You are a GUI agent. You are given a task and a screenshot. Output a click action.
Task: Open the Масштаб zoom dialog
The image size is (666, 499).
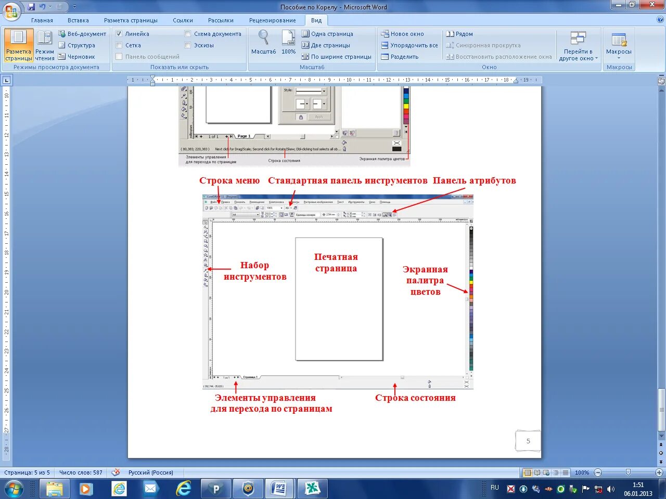[264, 42]
